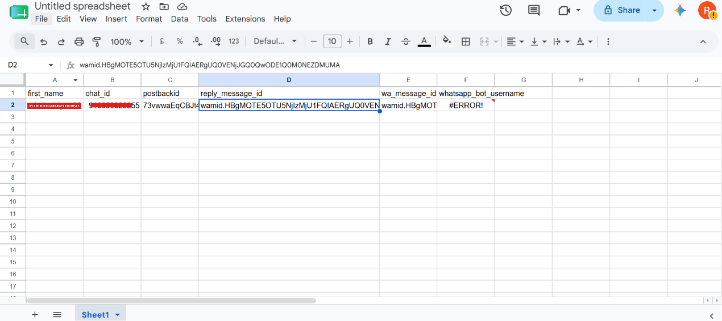Check cloud save status icon
722x321 pixels.
[x=182, y=7]
